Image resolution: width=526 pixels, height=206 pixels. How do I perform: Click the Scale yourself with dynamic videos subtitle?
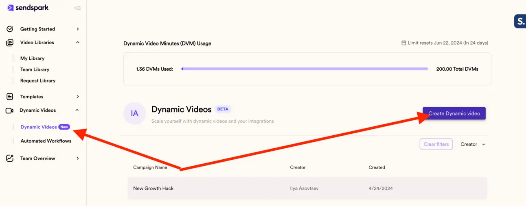213,121
